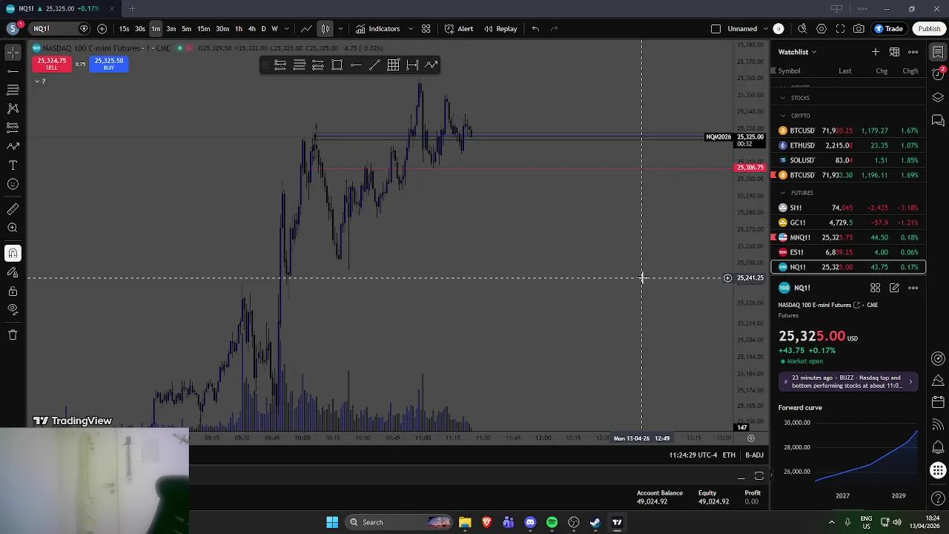Switch to the 4h interval
This screenshot has height=534, width=949.
(x=251, y=29)
